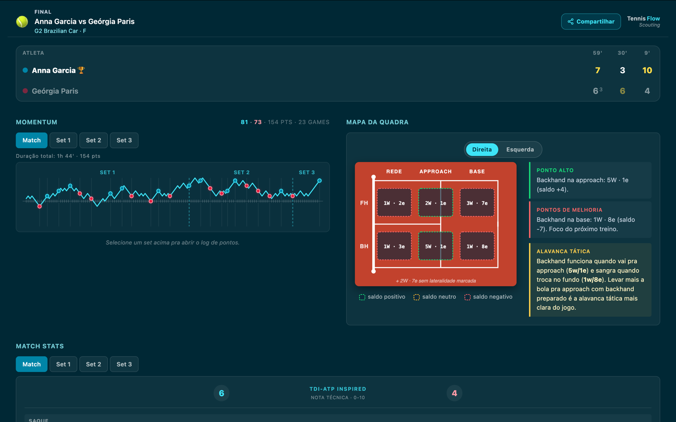Screen dimensions: 676x422
Task: Select Momentum Set 3 tab
Action: (124, 140)
